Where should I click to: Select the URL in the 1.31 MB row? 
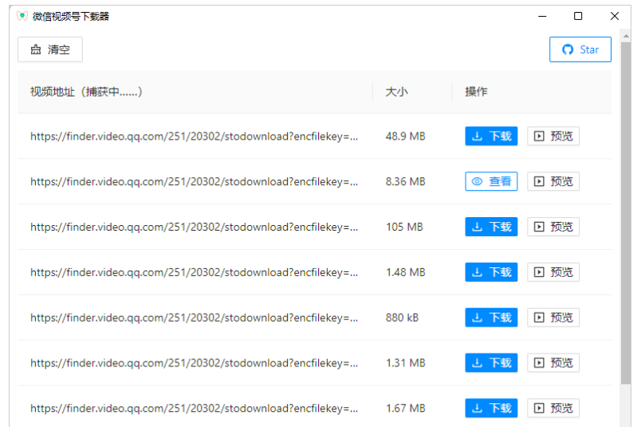tap(195, 363)
